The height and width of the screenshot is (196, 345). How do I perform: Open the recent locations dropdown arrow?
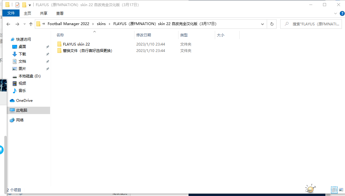pos(24,24)
